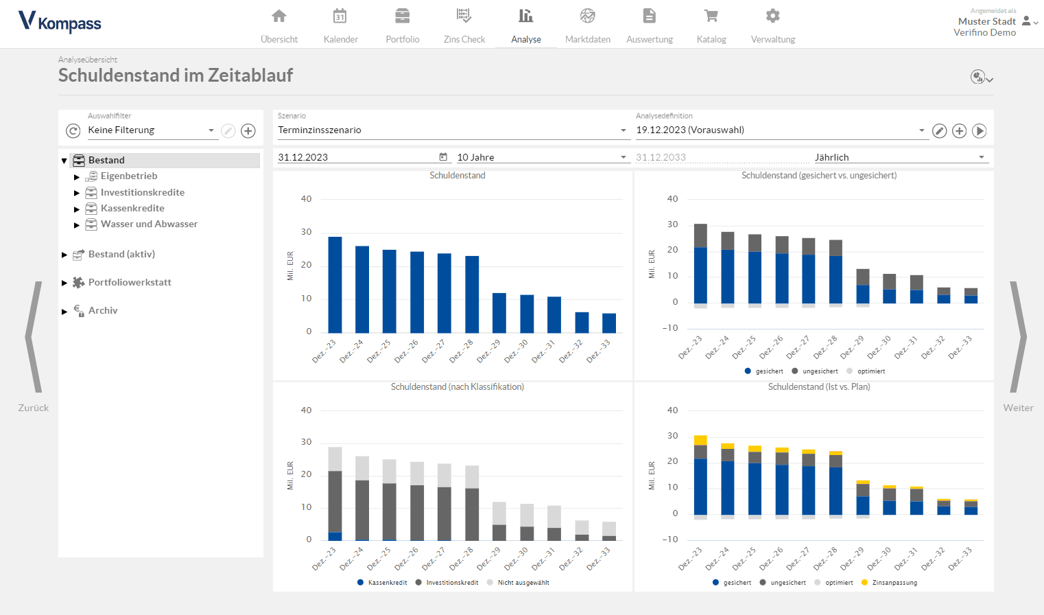Viewport: 1044px width, 615px height.
Task: Expand the Kassenkredite tree node
Action: coord(77,209)
